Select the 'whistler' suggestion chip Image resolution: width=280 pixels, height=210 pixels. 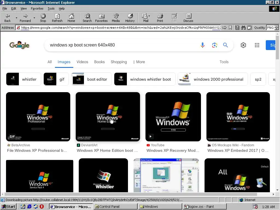click(x=24, y=79)
